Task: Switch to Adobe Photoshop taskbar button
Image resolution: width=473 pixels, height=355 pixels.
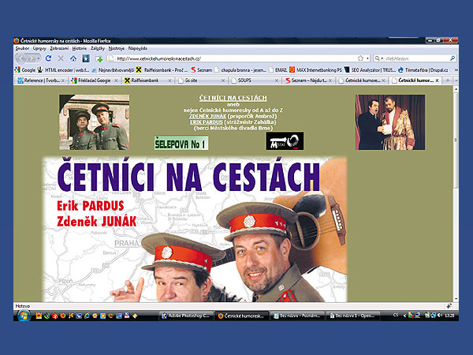Action: (186, 316)
